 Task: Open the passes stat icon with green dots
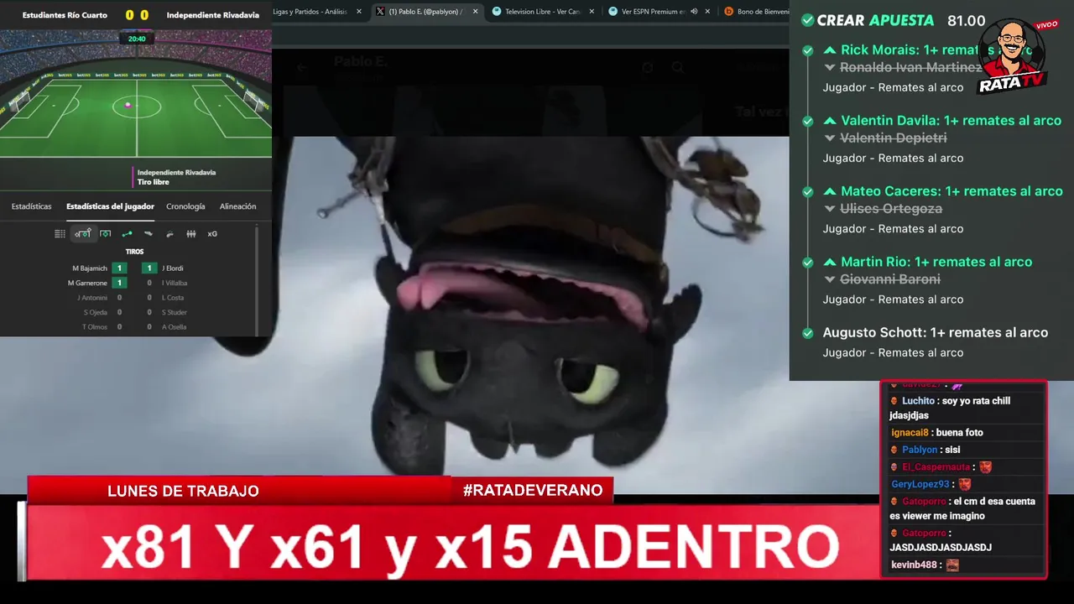click(127, 234)
